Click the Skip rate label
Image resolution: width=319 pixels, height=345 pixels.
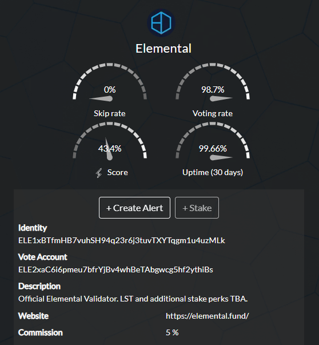pyautogui.click(x=110, y=113)
